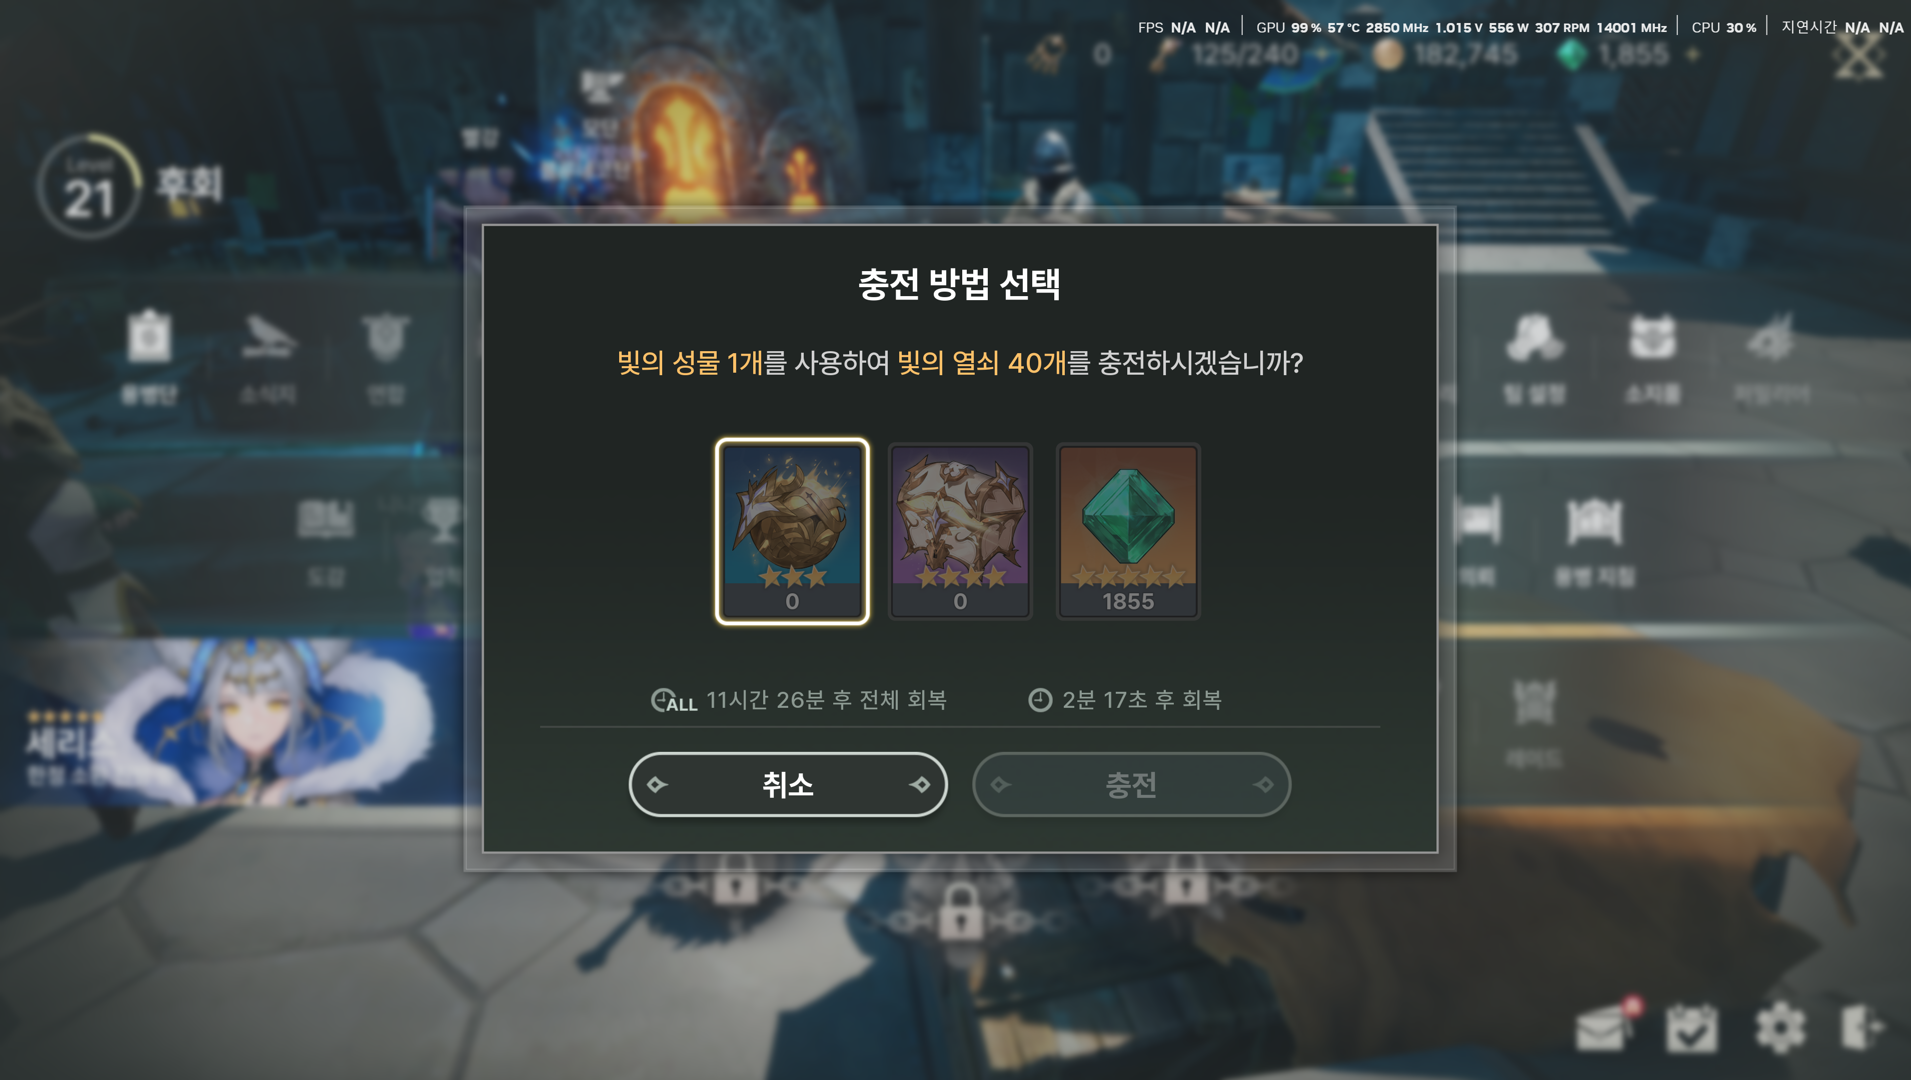This screenshot has width=1911, height=1080.
Task: Select the green gem card showing 1855
Action: [1128, 531]
